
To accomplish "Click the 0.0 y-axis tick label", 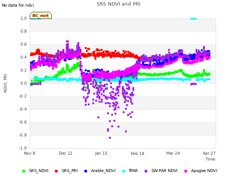I will [23, 83].
